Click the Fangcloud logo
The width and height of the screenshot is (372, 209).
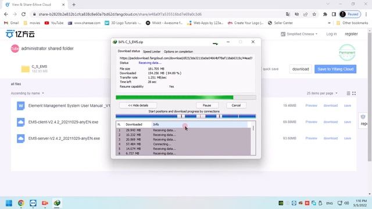coord(20,34)
